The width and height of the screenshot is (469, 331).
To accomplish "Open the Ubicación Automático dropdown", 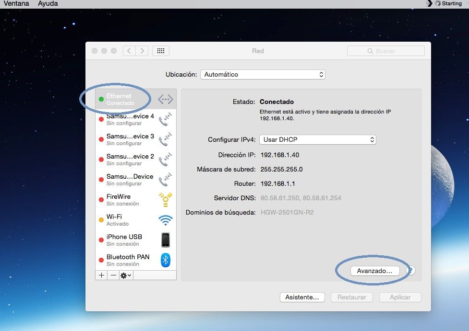I will (263, 74).
